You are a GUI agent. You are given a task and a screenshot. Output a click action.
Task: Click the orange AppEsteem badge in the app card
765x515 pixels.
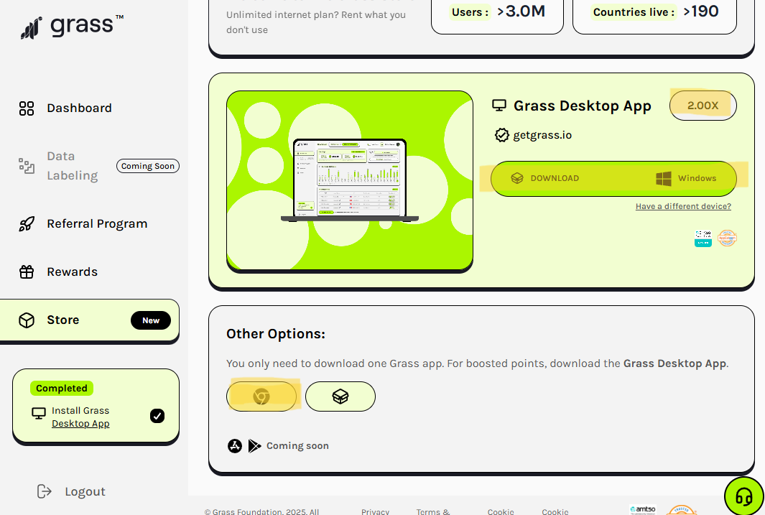pyautogui.click(x=727, y=238)
